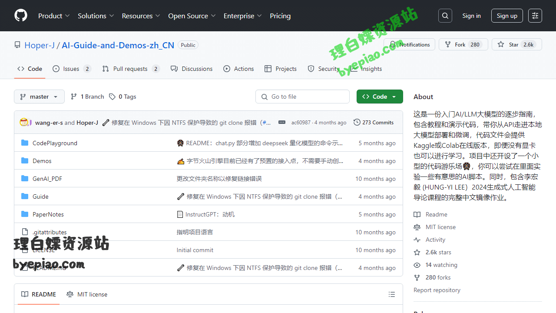Open appearance settings icon in header
The image size is (556, 313).
pyautogui.click(x=535, y=16)
